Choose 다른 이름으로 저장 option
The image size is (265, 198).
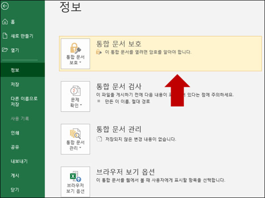click(24, 101)
